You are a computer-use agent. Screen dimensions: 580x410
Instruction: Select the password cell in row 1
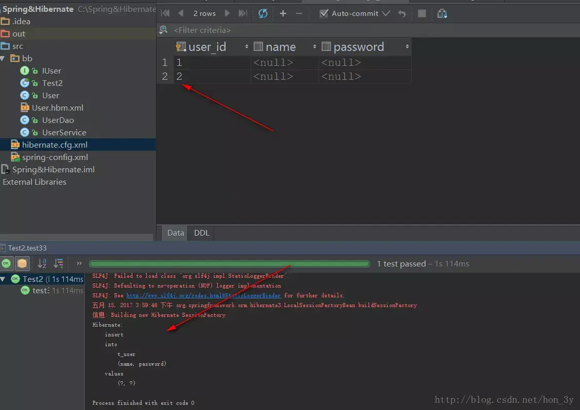tap(365, 62)
